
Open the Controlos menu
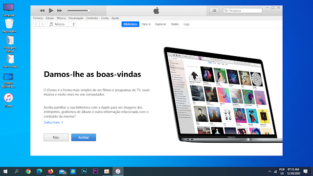(x=92, y=18)
